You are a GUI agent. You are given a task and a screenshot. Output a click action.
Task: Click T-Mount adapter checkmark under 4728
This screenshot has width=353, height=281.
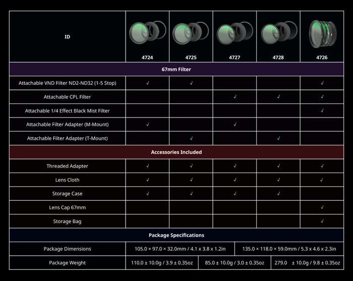coord(278,138)
